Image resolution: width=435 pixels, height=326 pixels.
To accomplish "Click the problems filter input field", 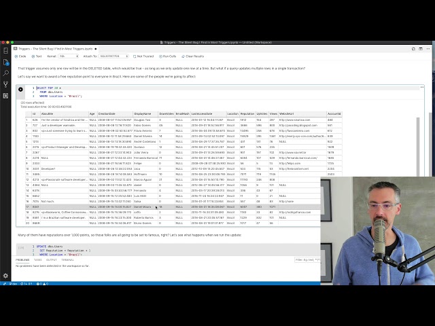I will (307, 260).
